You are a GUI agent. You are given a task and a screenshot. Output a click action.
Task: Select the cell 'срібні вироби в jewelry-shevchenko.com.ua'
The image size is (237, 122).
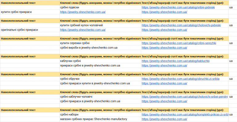click(100, 48)
